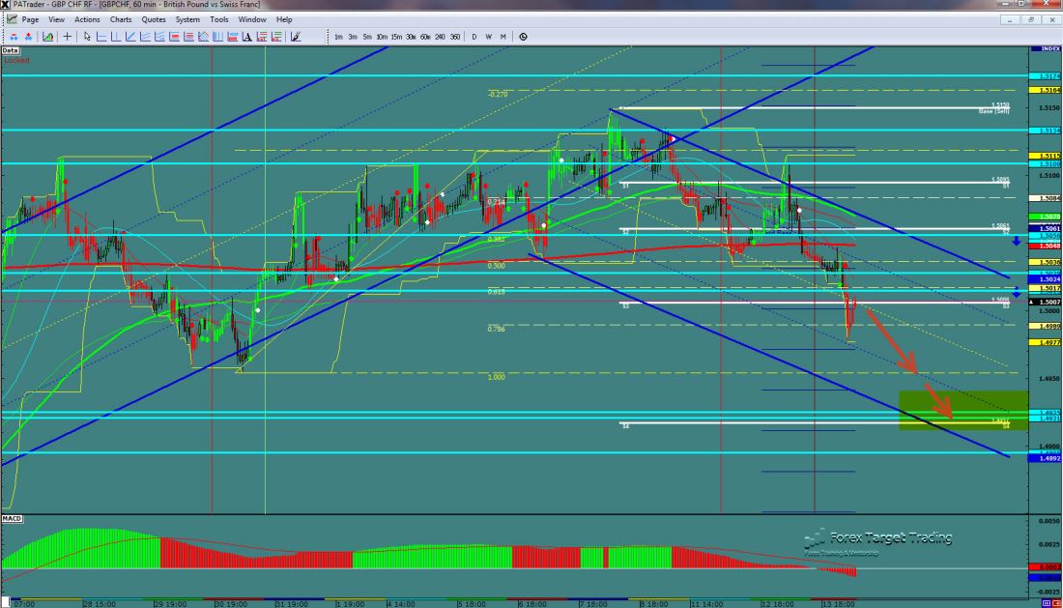Screen dimensions: 1063x608
Task: Expand the Actions menu
Action: coord(87,19)
